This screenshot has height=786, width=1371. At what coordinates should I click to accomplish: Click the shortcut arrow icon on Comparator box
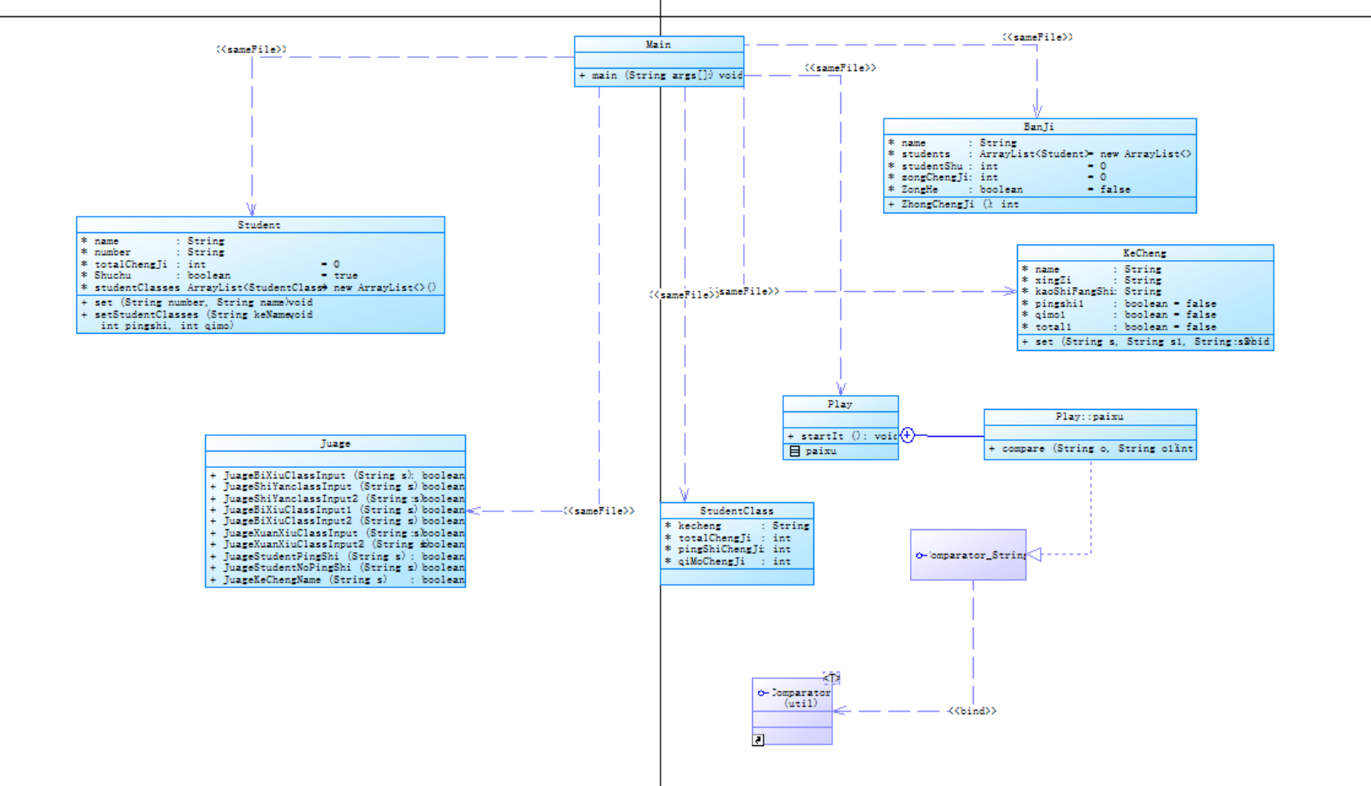(758, 740)
